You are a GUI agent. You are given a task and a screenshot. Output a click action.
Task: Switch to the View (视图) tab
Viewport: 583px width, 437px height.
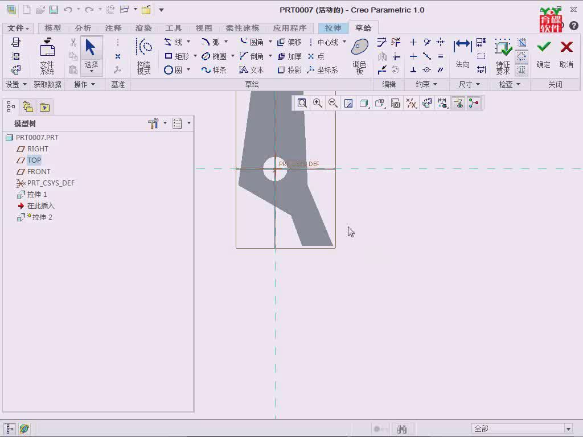pyautogui.click(x=204, y=28)
